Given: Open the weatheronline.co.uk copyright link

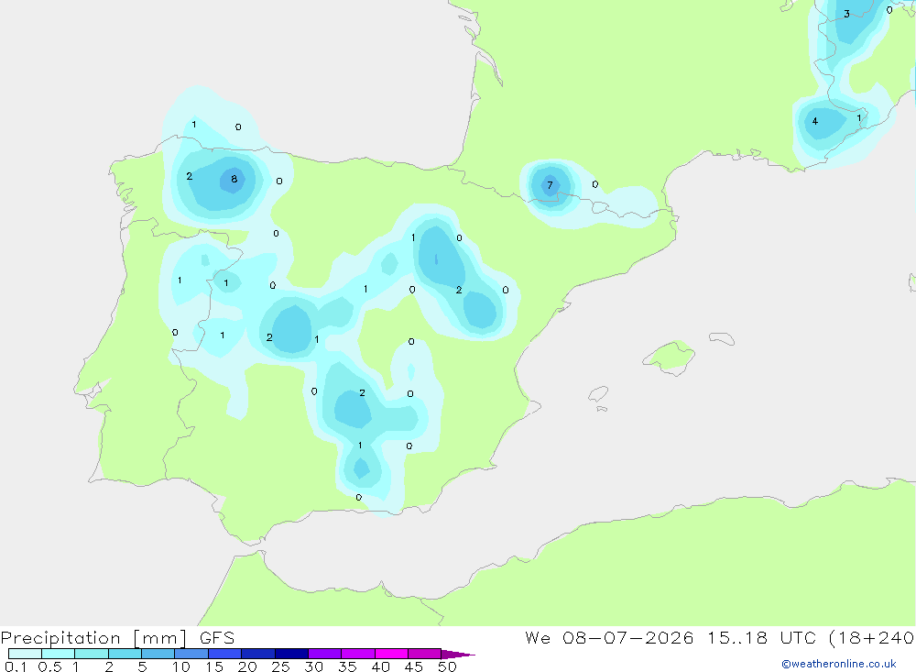Looking at the screenshot, I should coord(839,664).
